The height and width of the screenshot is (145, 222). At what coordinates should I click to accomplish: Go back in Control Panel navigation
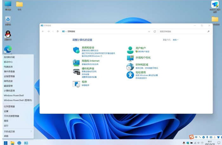tap(43, 32)
